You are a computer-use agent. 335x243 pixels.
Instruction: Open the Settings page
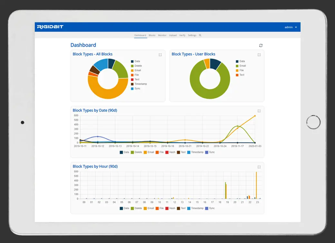tap(192, 35)
